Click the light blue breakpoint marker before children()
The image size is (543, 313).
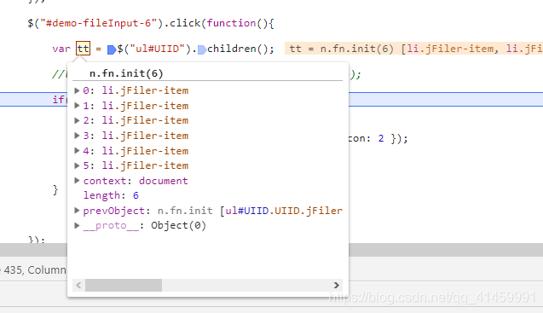coord(202,50)
